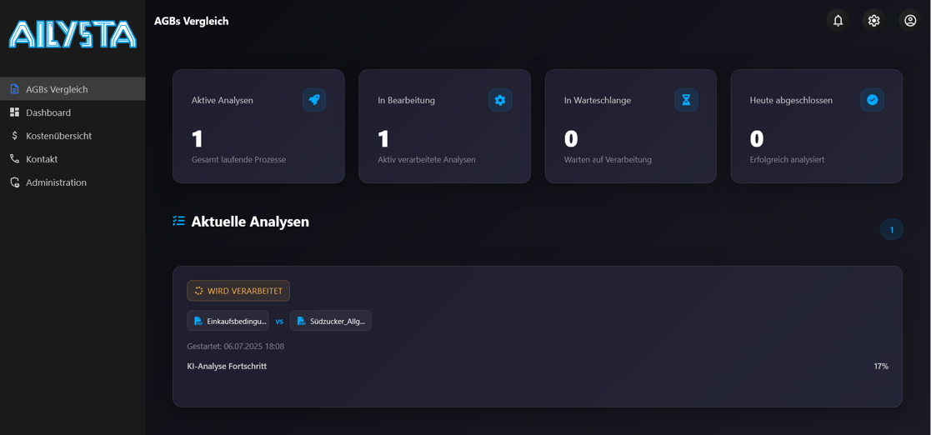Open AGBs Vergleich in the sidebar
The width and height of the screenshot is (931, 435).
(x=57, y=89)
